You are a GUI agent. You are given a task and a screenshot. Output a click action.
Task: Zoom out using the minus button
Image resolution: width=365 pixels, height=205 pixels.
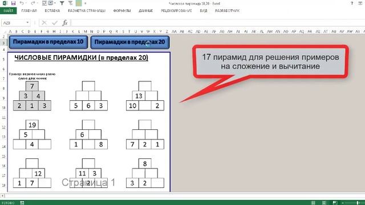coord(343,203)
